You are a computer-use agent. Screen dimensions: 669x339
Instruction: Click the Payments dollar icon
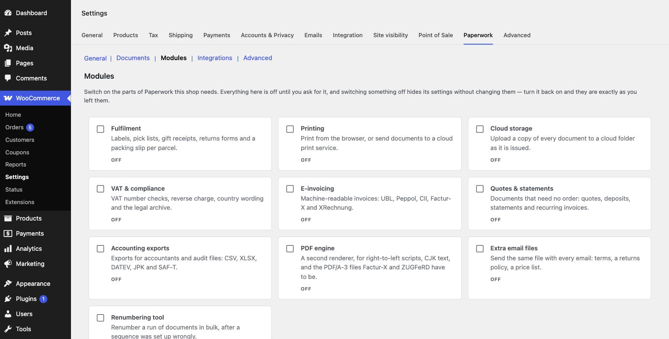click(8, 233)
